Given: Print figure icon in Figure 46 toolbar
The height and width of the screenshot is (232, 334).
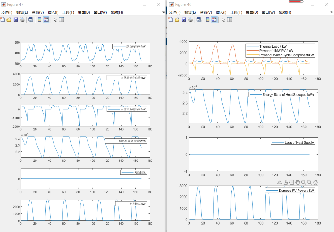Looking at the screenshot, I should [x=191, y=20].
